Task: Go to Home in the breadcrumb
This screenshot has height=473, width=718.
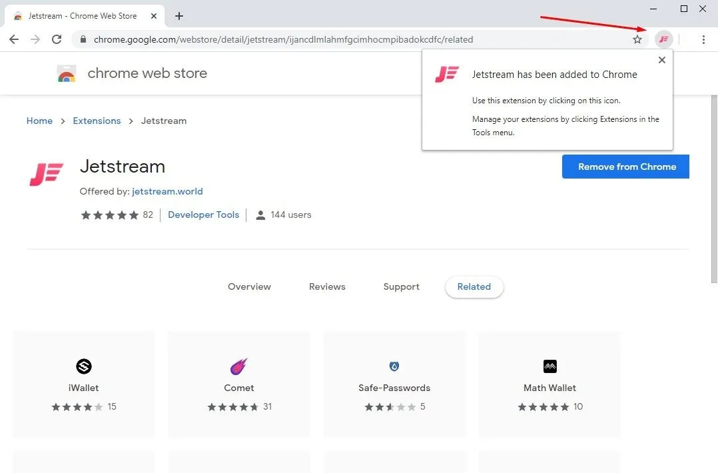Action: 39,121
